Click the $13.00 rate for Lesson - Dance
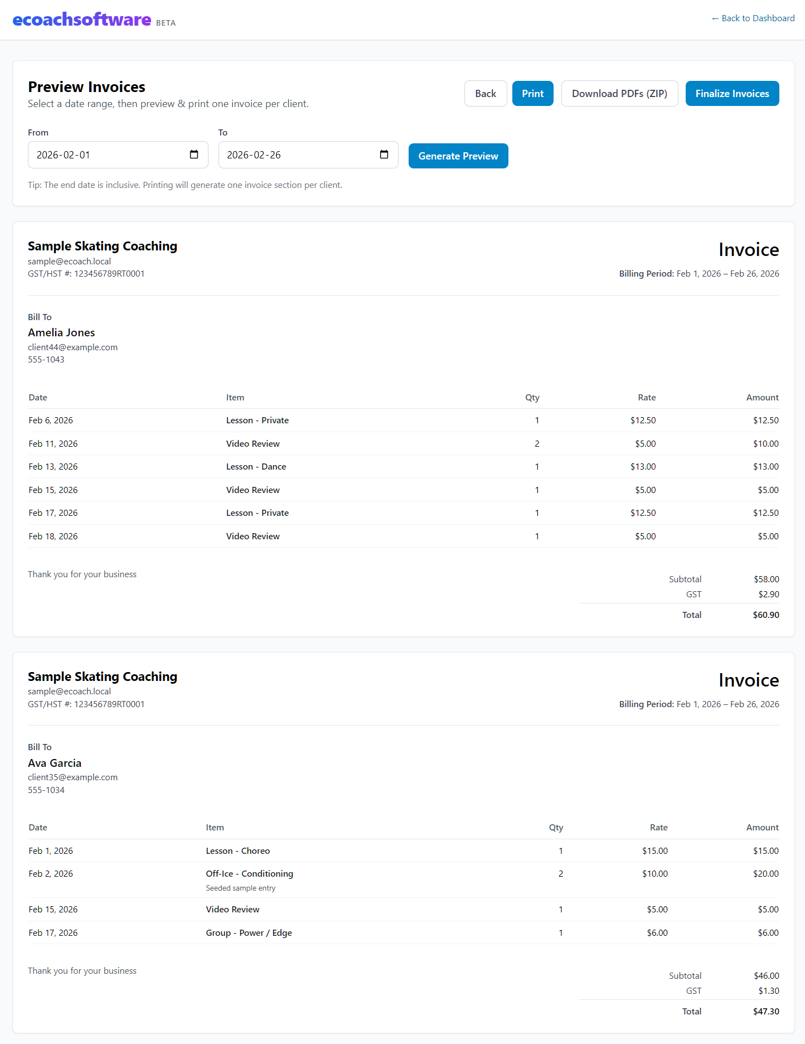This screenshot has width=805, height=1044. 643,467
